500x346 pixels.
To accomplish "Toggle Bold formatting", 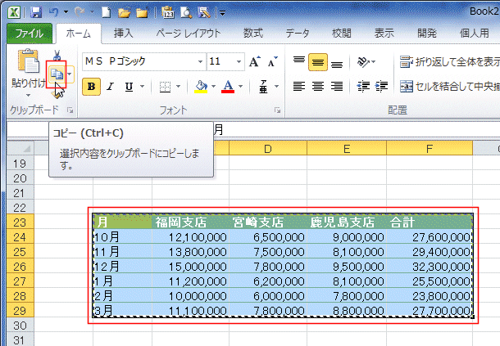I will [92, 87].
